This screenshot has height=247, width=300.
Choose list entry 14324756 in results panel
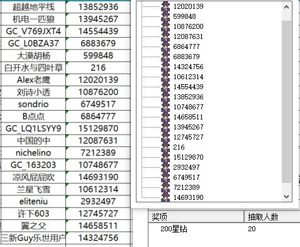(188, 67)
